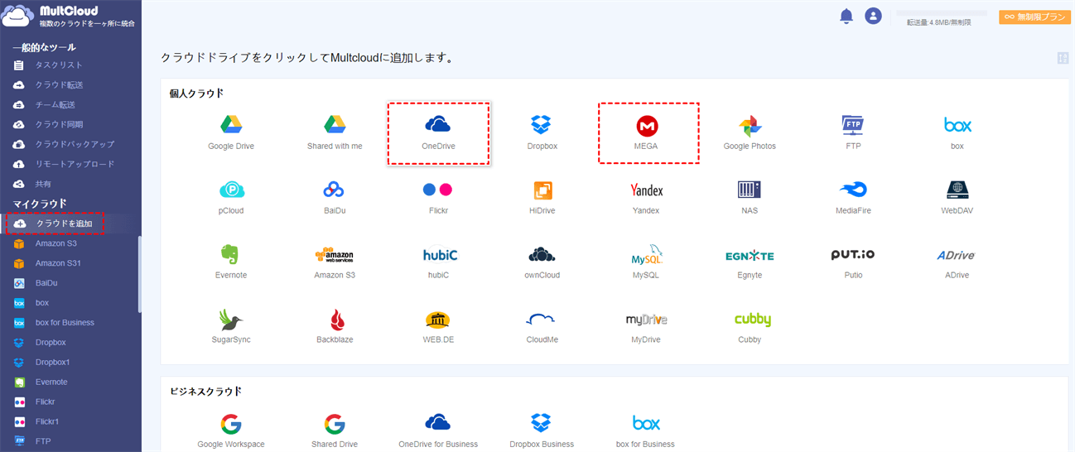Select SugarSync cloud
The image size is (1075, 452).
pyautogui.click(x=231, y=326)
